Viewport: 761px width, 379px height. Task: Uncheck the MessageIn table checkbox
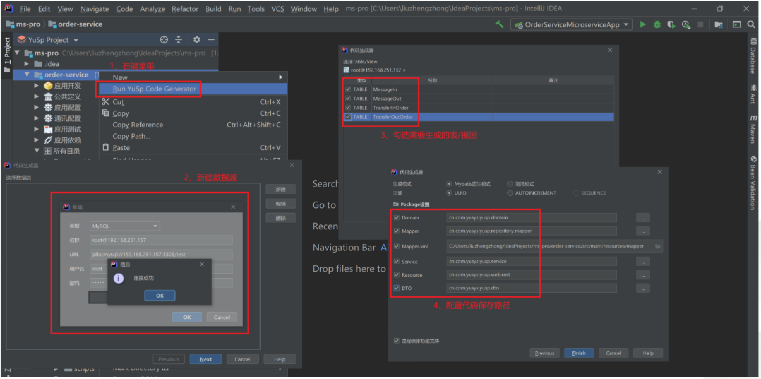348,89
